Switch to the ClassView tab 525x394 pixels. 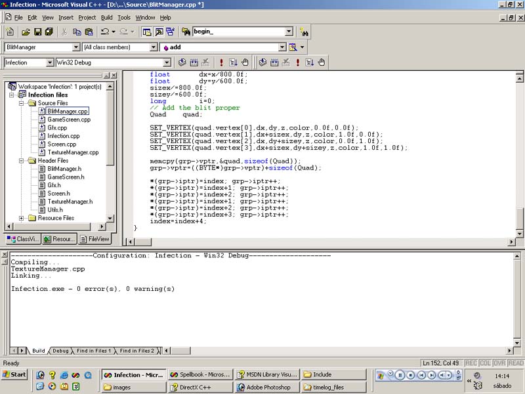pyautogui.click(x=23, y=239)
